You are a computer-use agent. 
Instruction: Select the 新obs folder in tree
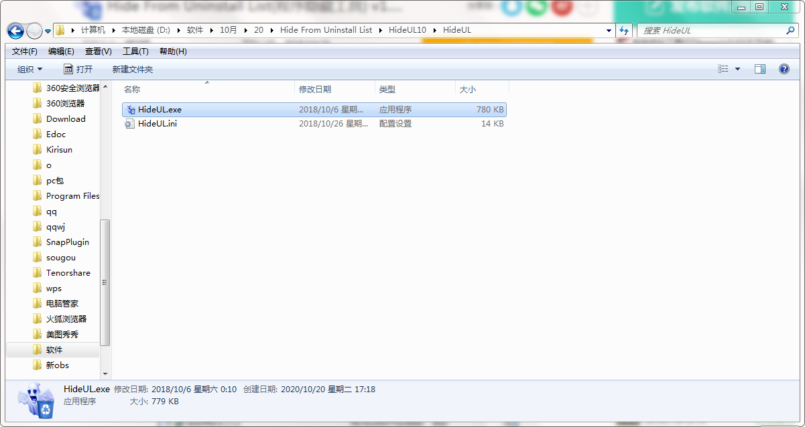[51, 365]
